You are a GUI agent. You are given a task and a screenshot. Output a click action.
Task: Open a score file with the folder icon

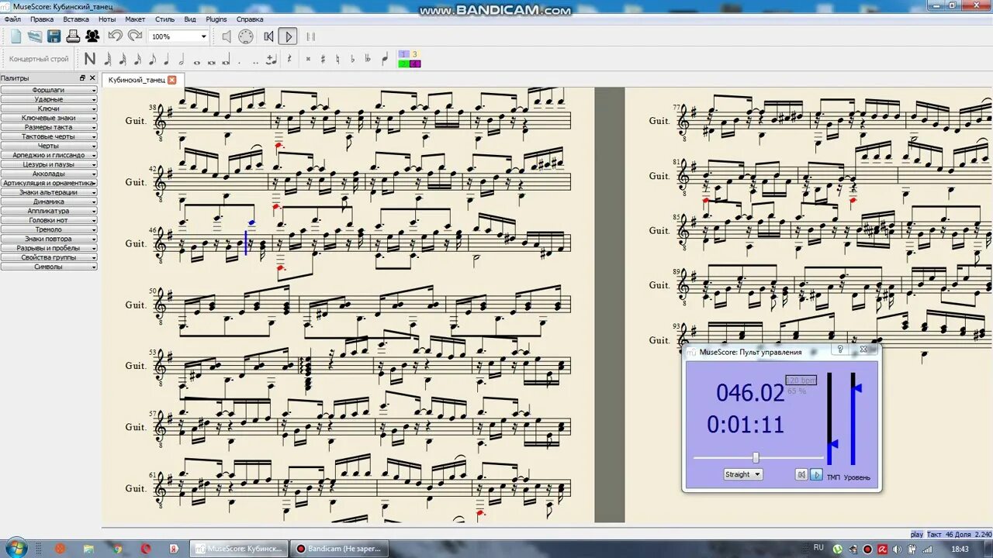[x=35, y=36]
